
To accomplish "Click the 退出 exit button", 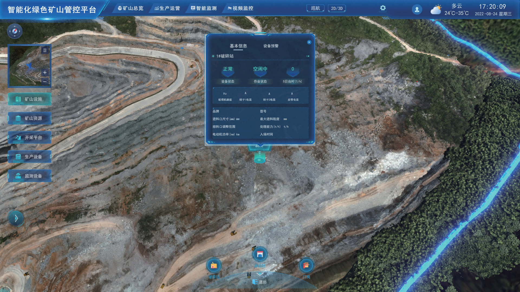I will click(260, 282).
